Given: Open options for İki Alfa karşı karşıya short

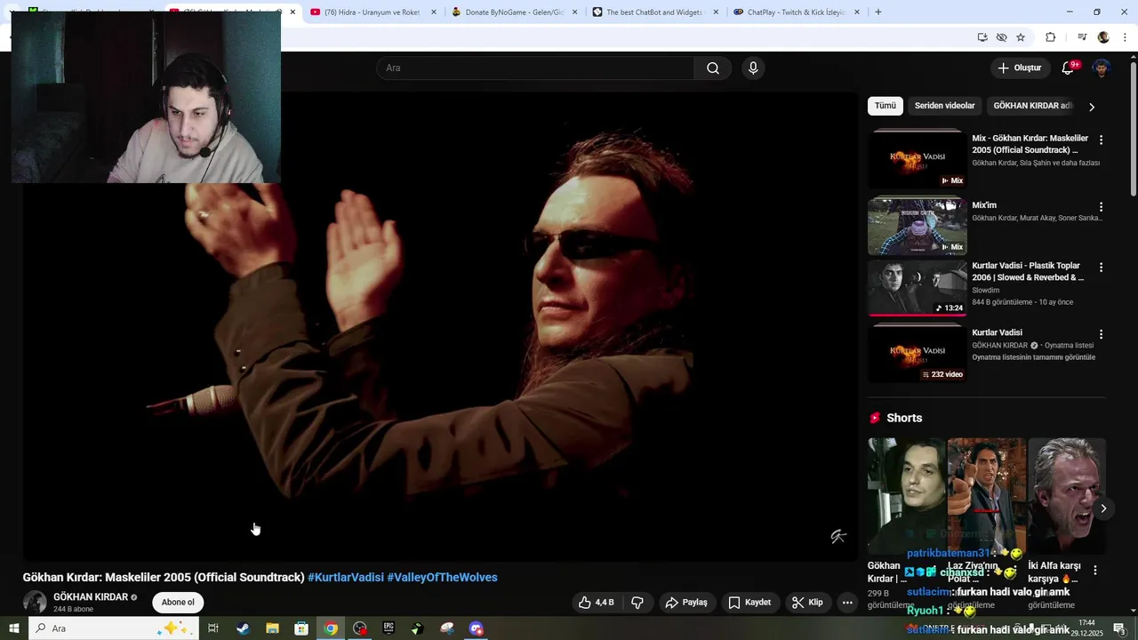Looking at the screenshot, I should click(1095, 571).
